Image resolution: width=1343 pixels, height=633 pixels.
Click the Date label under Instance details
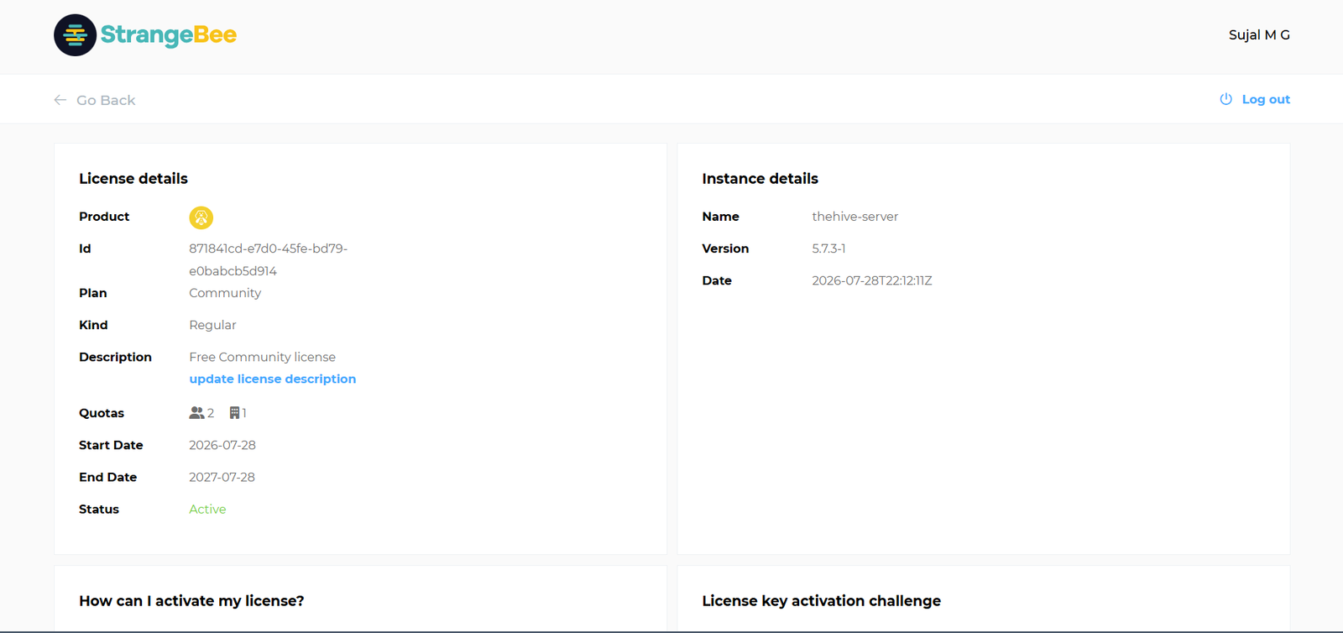pyautogui.click(x=717, y=280)
